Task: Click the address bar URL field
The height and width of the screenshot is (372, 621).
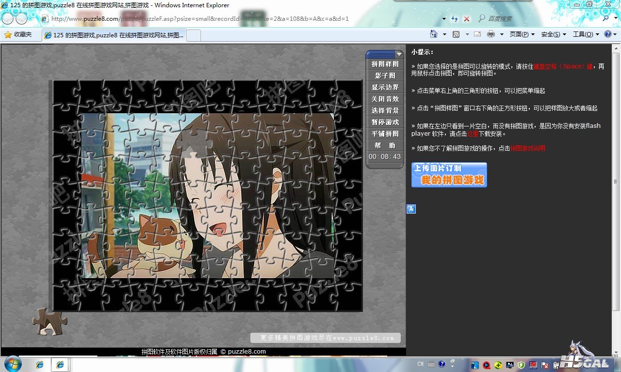Action: point(240,19)
